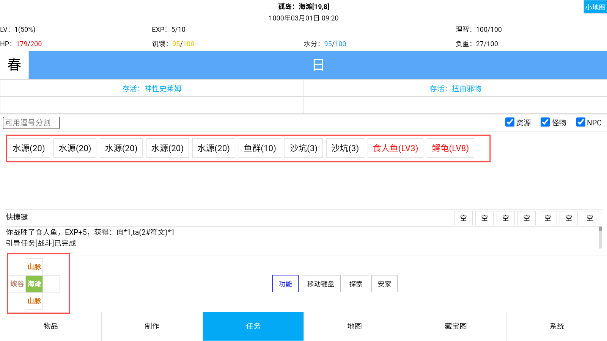Gather from the 鱼群(10) resource
Screen dimensions: 607x341
point(260,148)
